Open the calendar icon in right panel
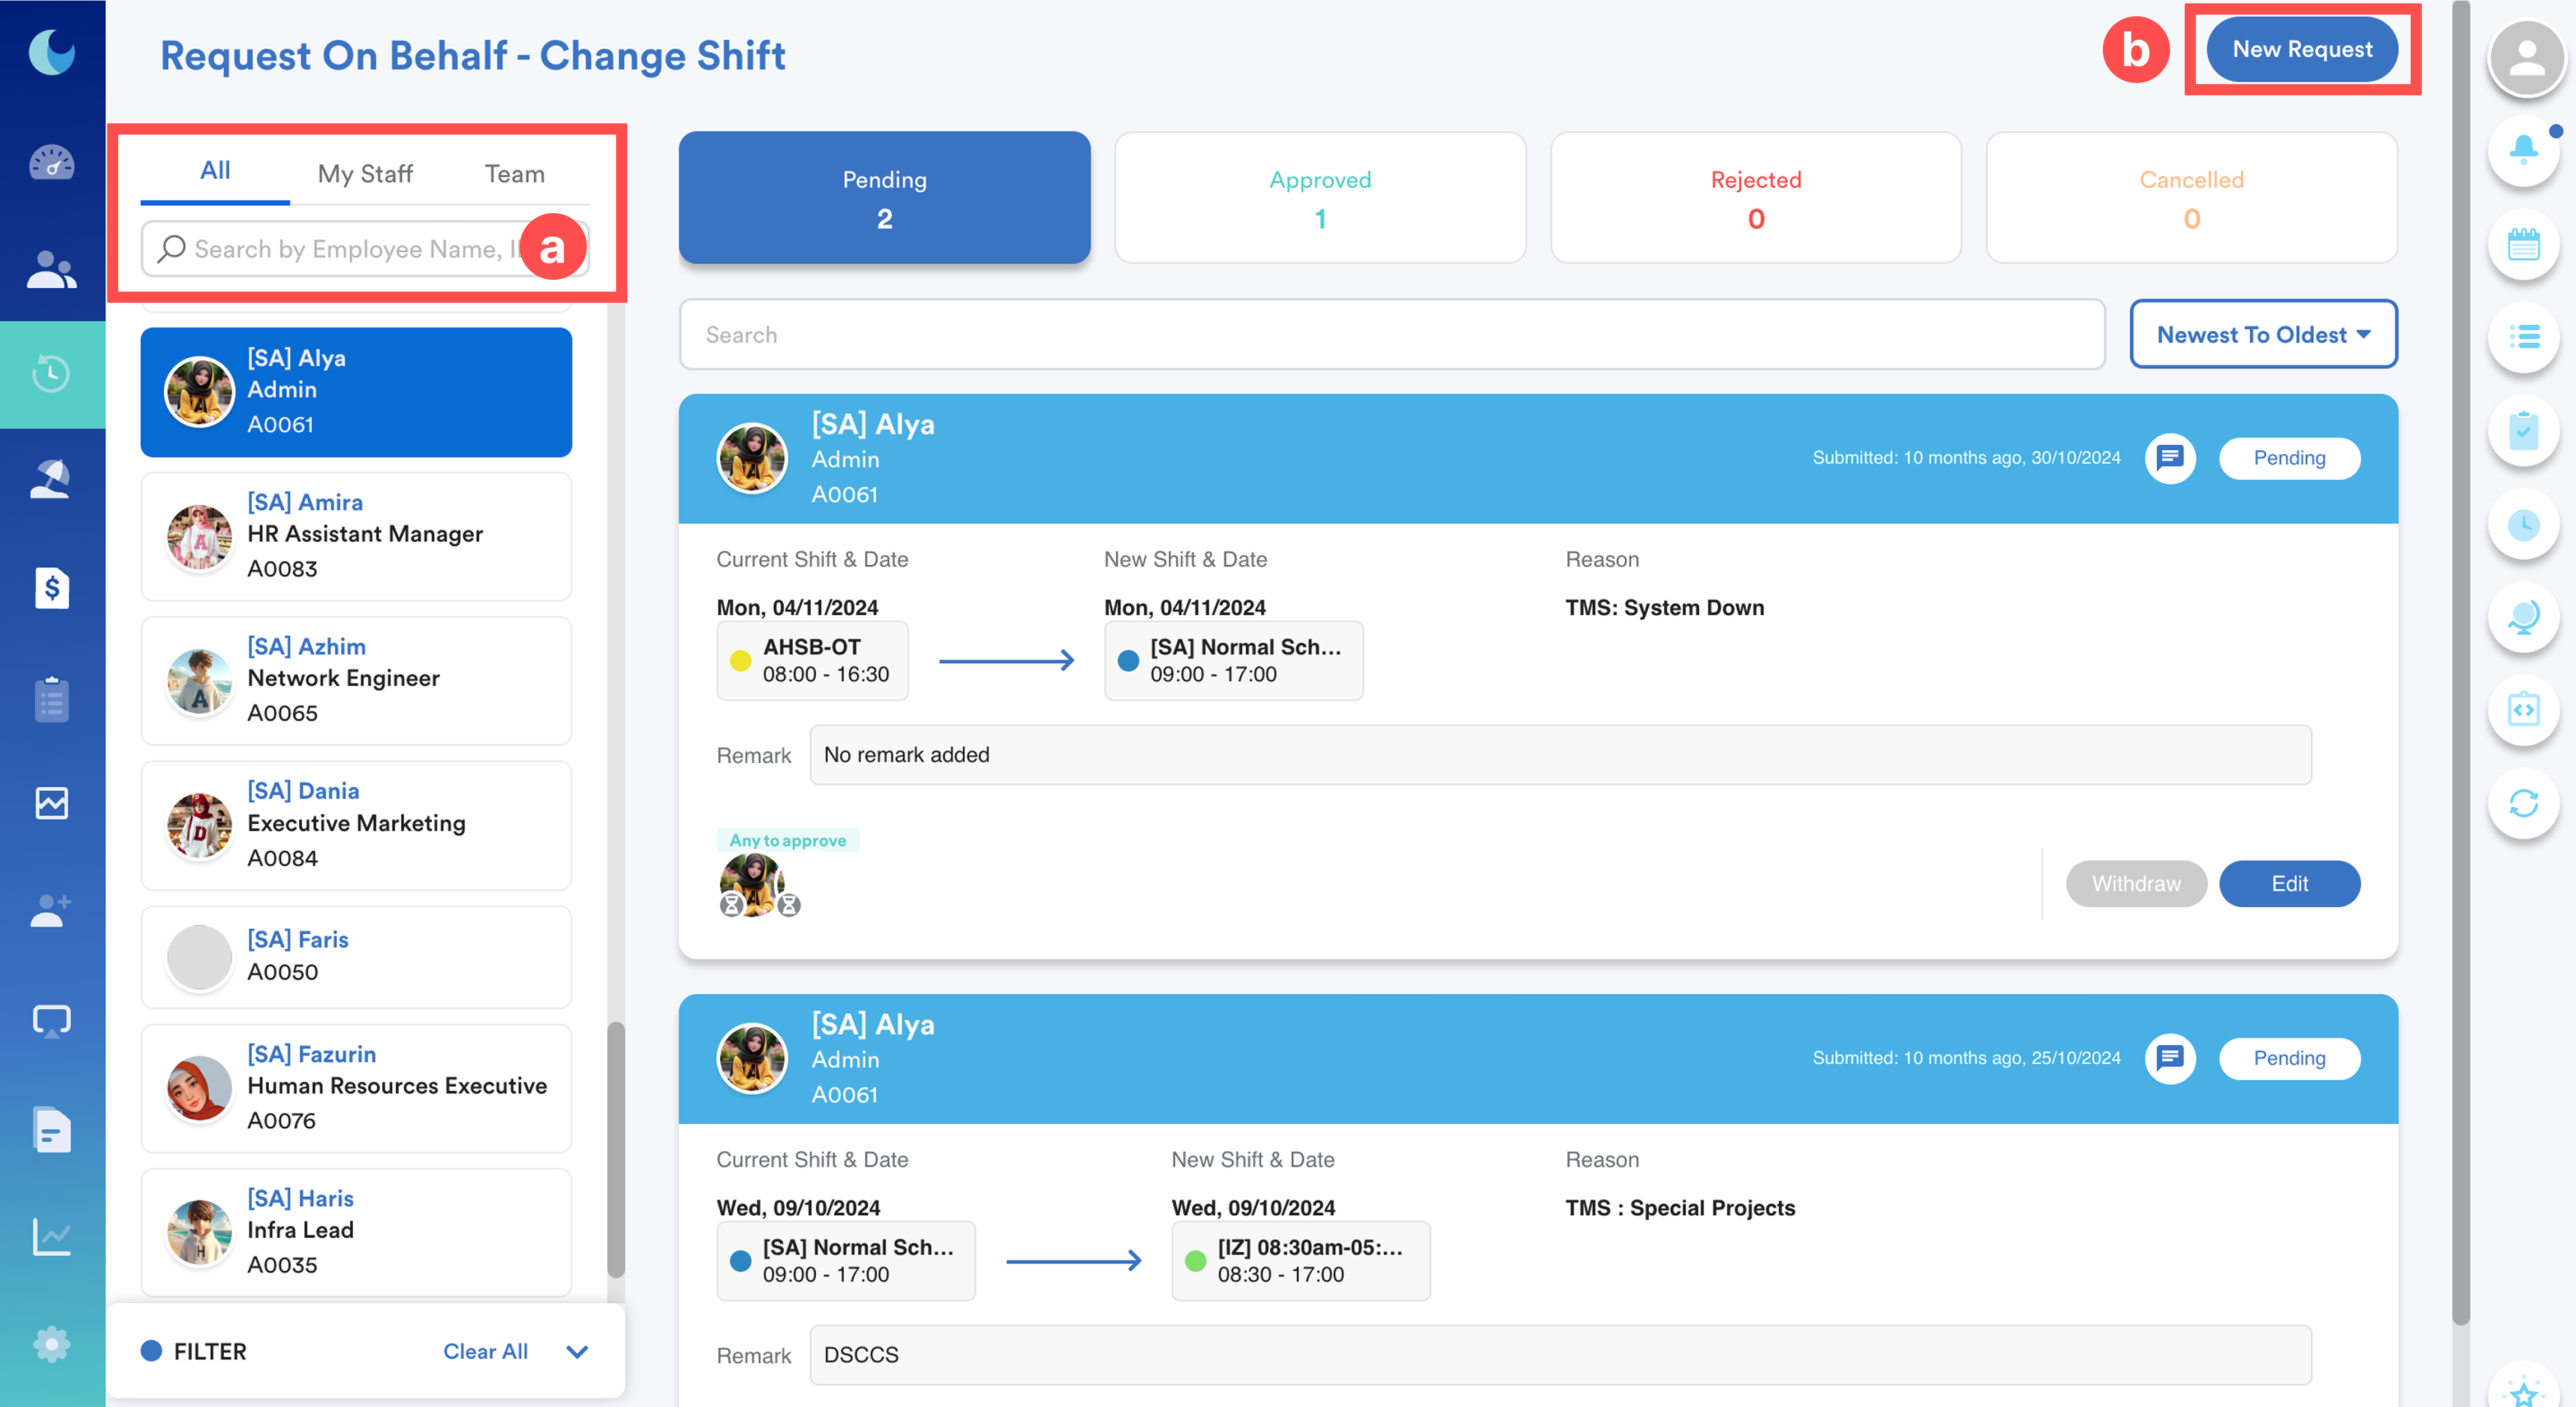 tap(2523, 244)
